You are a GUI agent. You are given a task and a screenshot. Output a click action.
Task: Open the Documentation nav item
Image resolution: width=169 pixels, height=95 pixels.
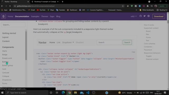(22, 16)
